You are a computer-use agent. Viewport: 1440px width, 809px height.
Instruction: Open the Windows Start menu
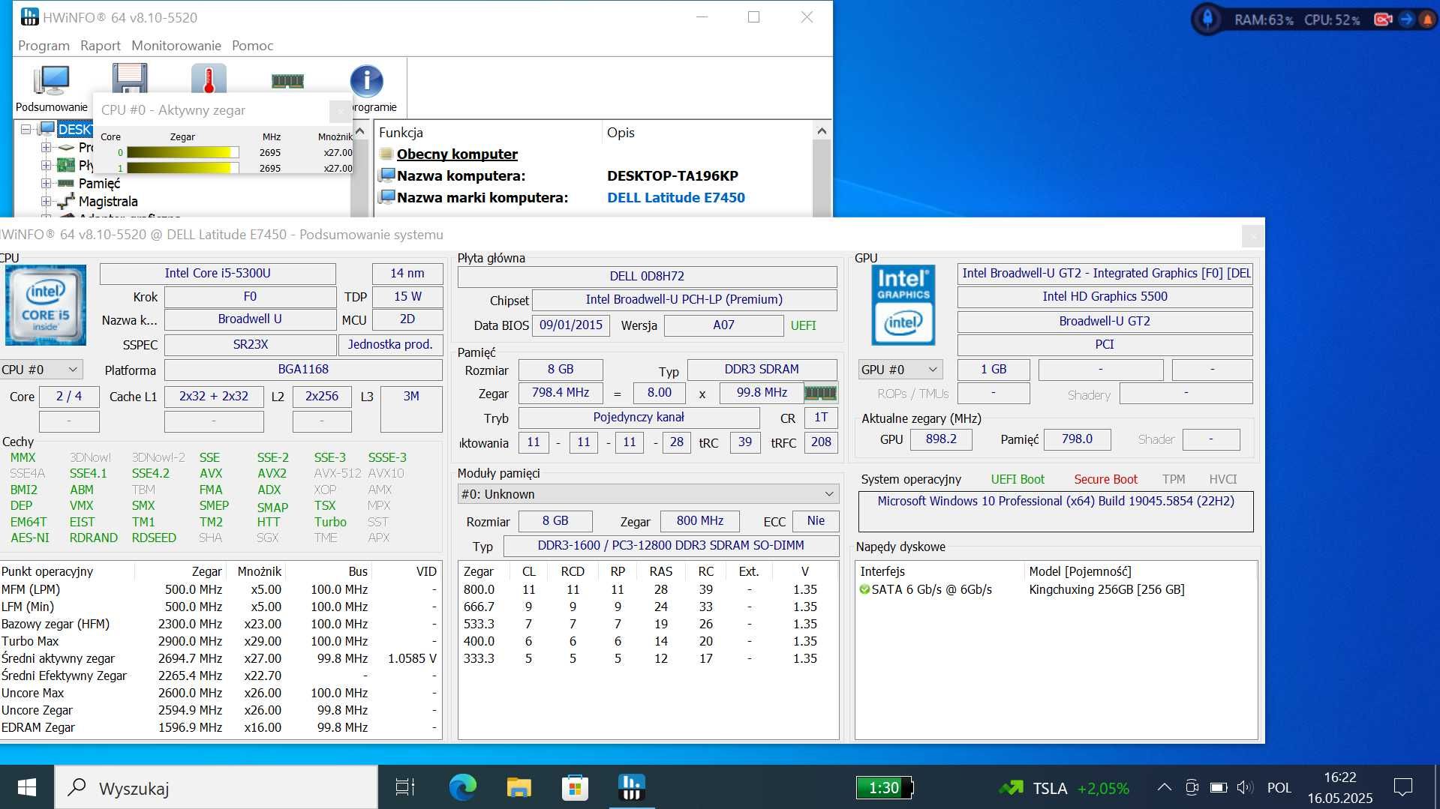coord(27,787)
